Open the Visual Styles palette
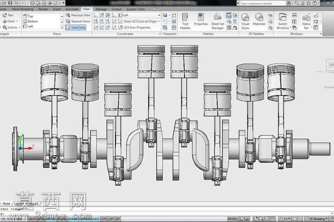The height and width of the screenshot is (222, 334). 245,21
